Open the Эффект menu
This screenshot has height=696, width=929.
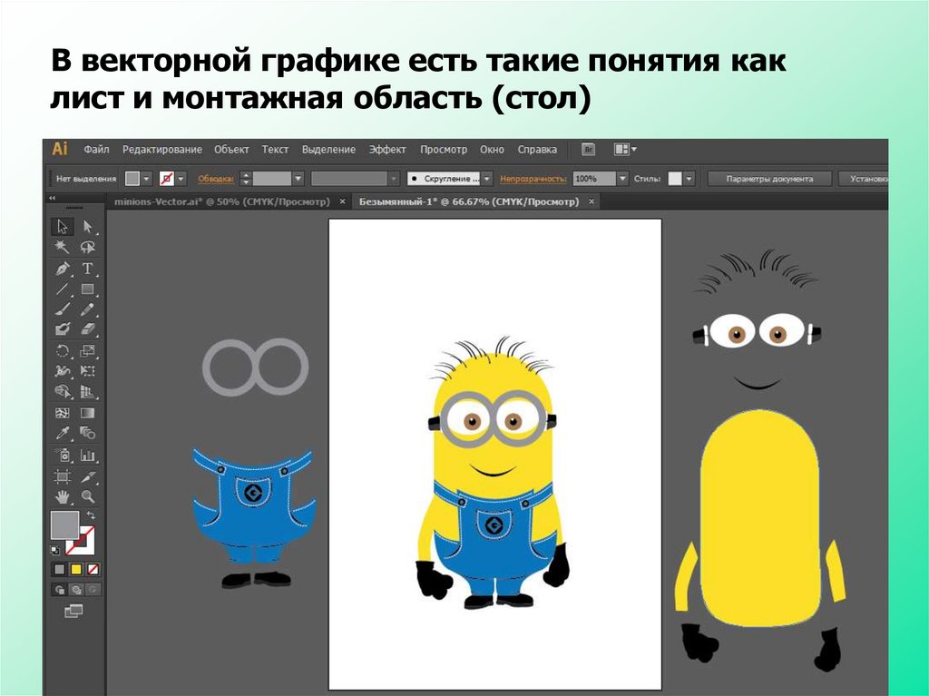coord(387,150)
